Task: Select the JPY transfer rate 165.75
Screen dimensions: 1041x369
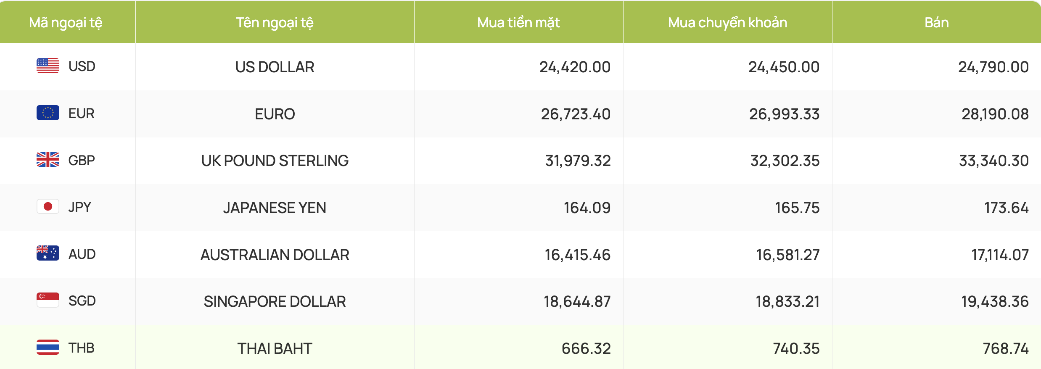Action: (797, 208)
